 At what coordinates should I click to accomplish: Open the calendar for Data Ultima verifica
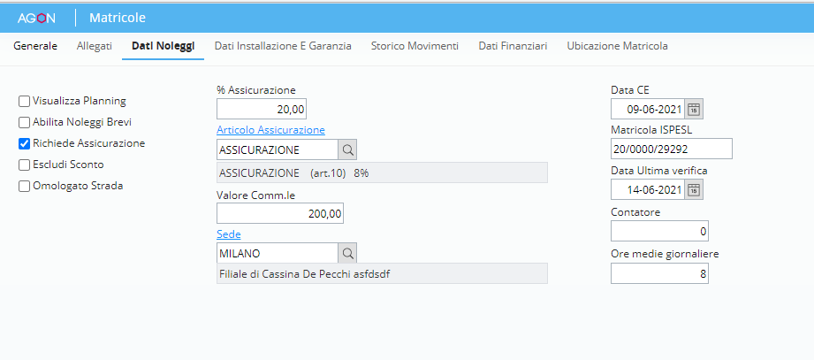(694, 189)
